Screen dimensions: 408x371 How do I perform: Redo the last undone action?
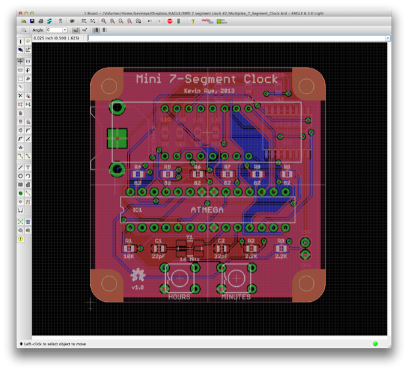pos(159,21)
